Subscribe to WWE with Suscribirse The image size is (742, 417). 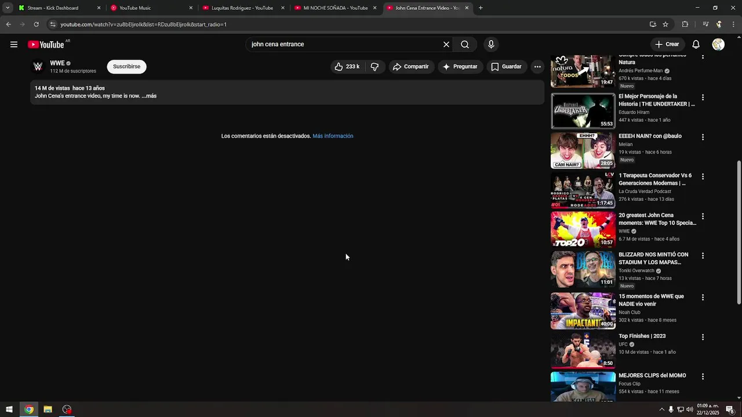click(126, 67)
